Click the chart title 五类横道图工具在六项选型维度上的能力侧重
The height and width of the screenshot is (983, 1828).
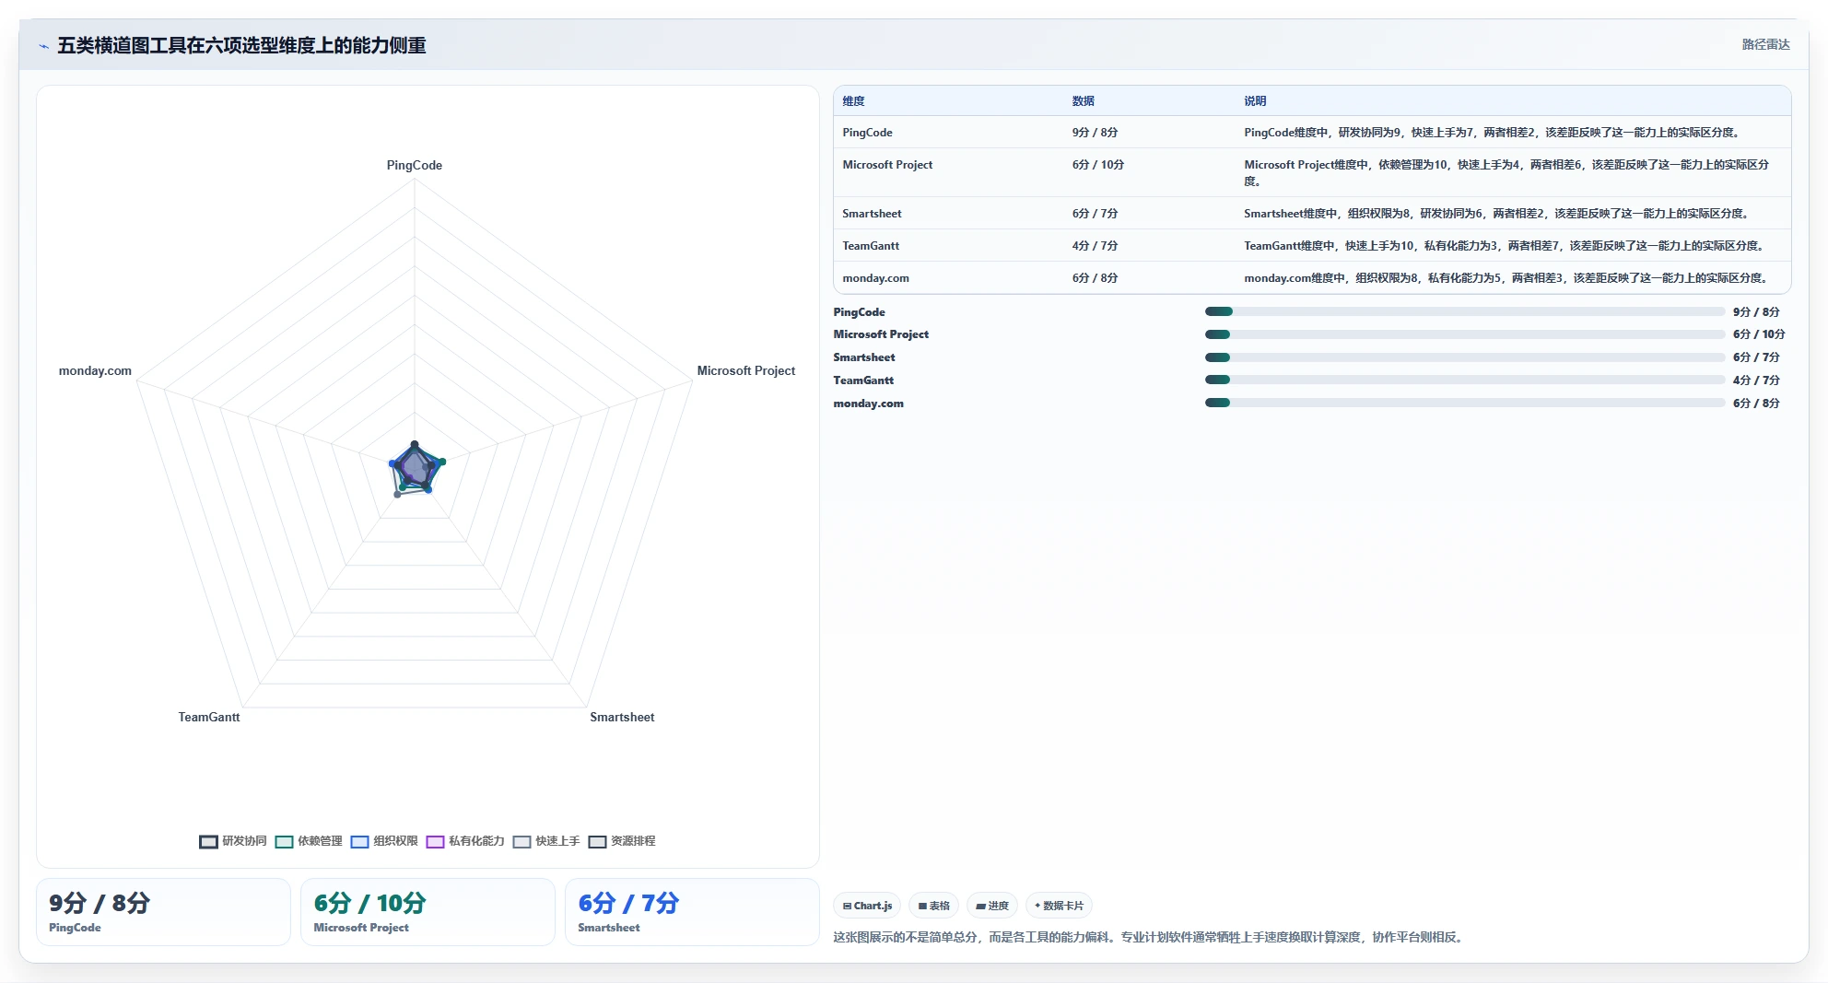241,46
